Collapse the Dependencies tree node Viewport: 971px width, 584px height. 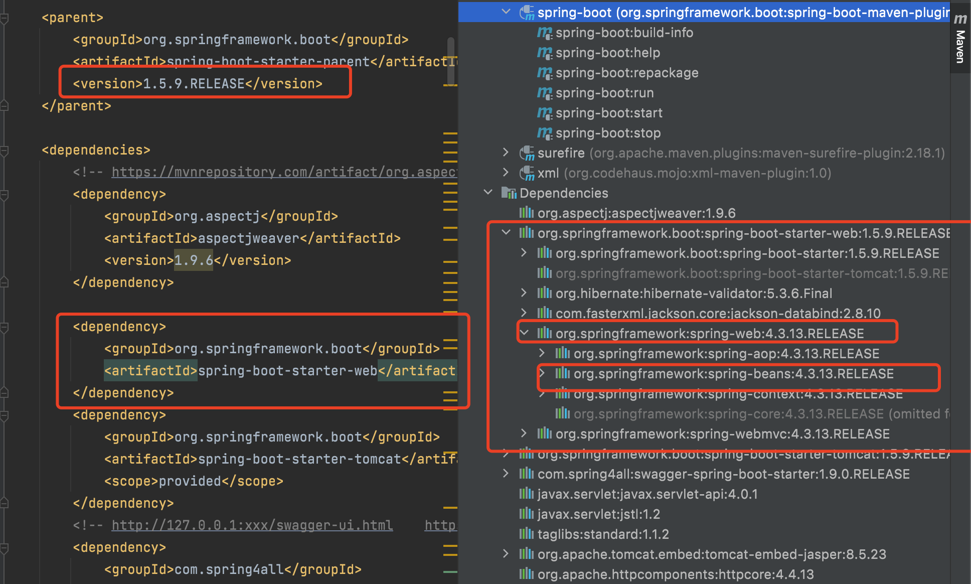488,193
